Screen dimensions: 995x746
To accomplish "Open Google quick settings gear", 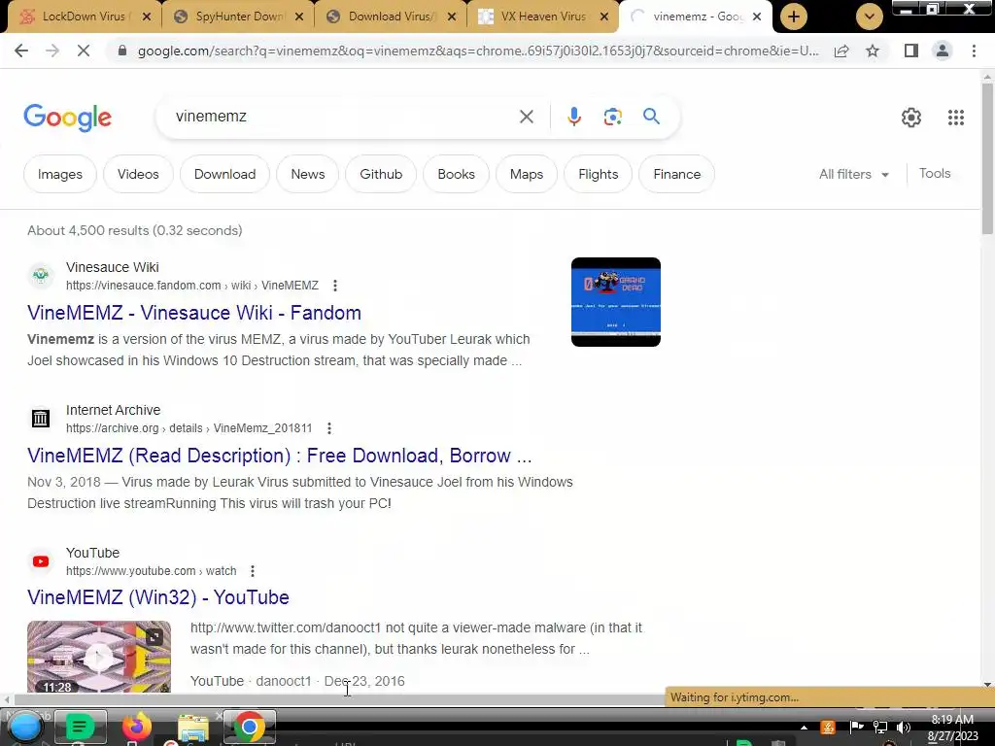I will [911, 118].
